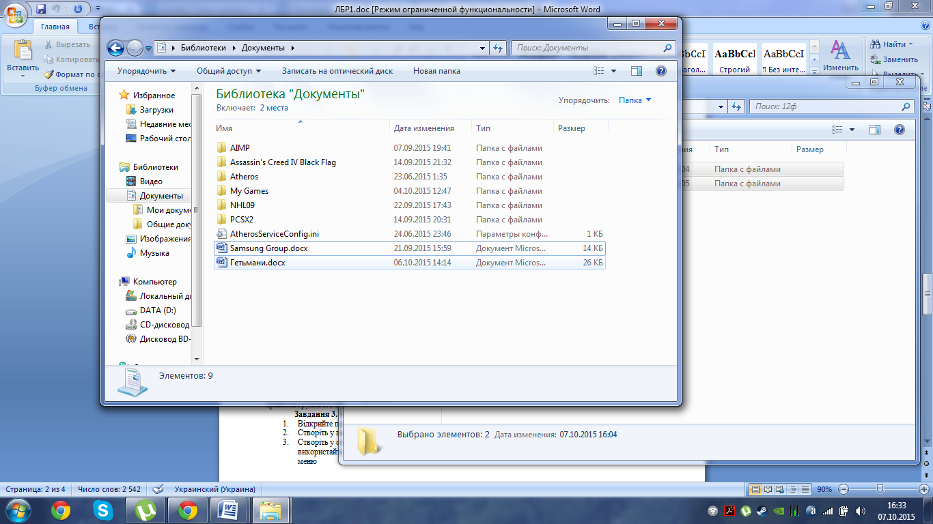Viewport: 933px width, 524px height.
Task: Open the Папка arrangement dropdown
Action: 635,100
